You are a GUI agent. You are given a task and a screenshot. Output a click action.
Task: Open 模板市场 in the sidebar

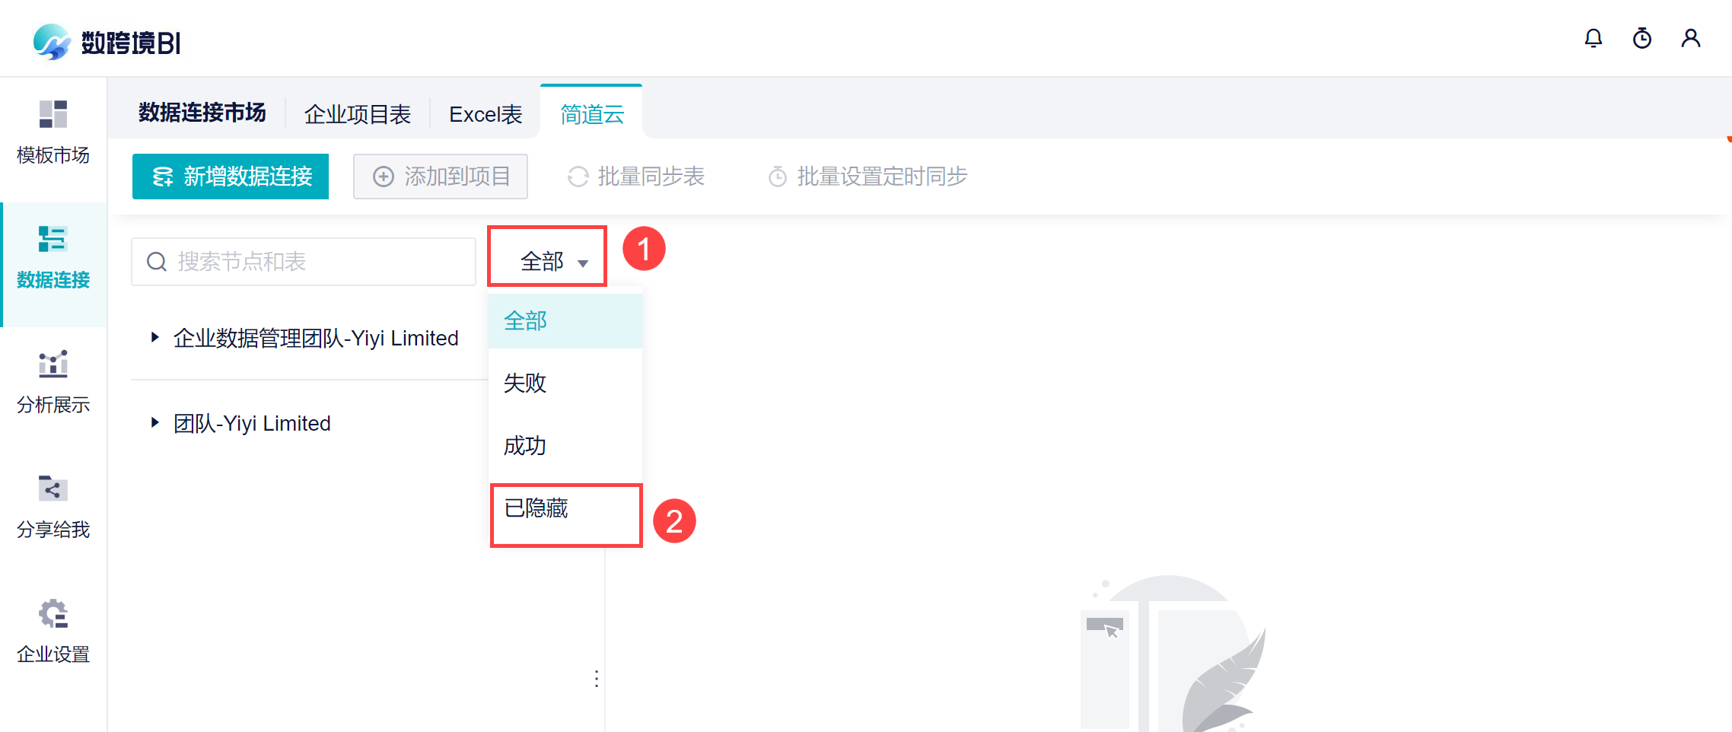point(53,132)
